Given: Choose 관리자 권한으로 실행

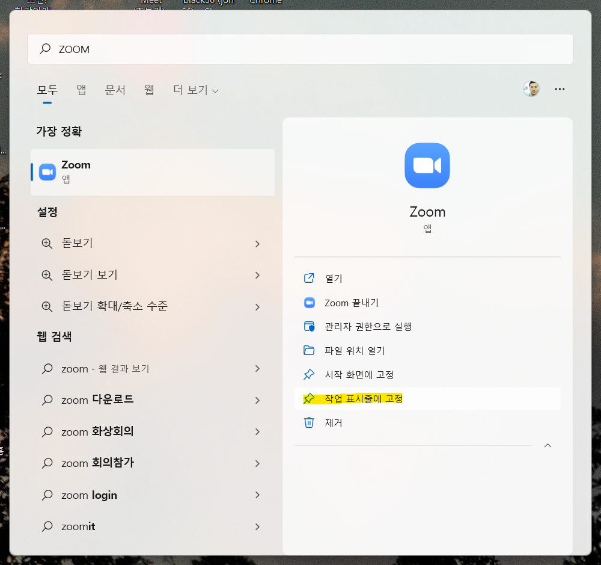Looking at the screenshot, I should [427, 327].
